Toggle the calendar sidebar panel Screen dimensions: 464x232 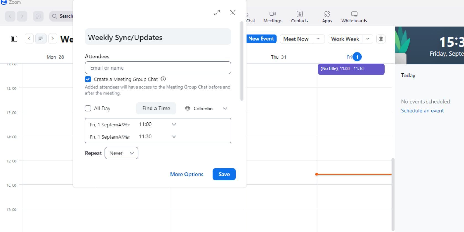pyautogui.click(x=14, y=39)
